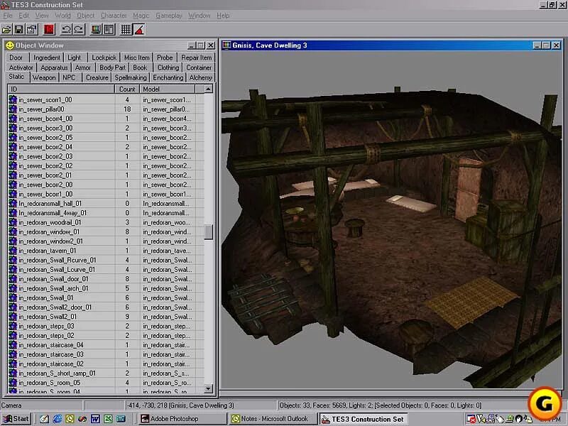The width and height of the screenshot is (568, 426).
Task: Open the Help menu
Action: coord(223,16)
